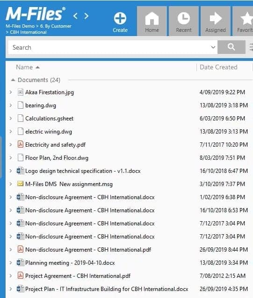
Task: Click the M-Files Demo breadcrumb
Action: pyautogui.click(x=20, y=26)
